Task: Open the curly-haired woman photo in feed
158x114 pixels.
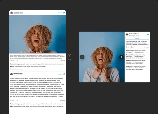Action: coord(38,34)
